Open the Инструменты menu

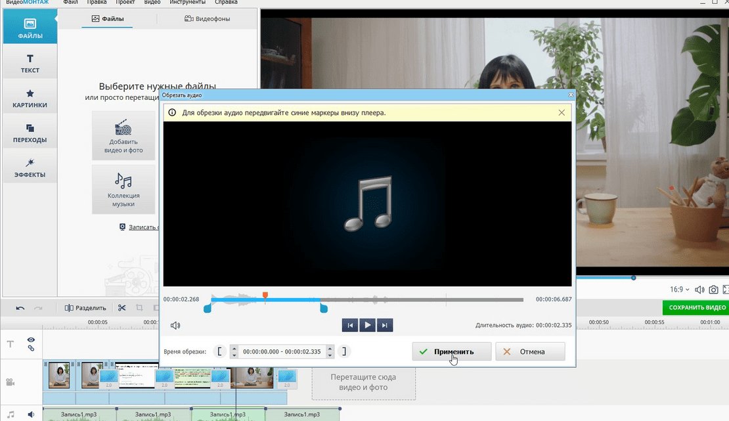[x=187, y=3]
